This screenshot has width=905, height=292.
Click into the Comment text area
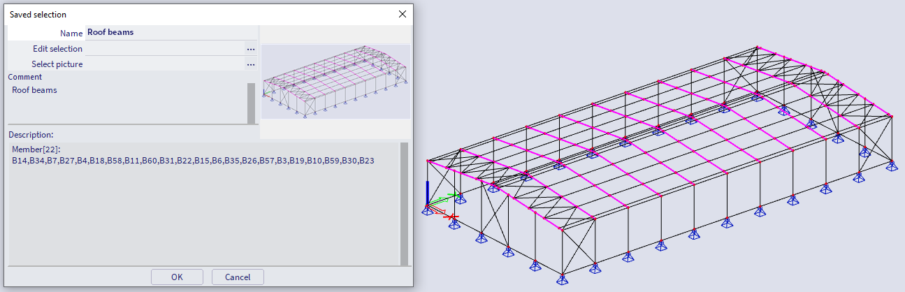127,103
